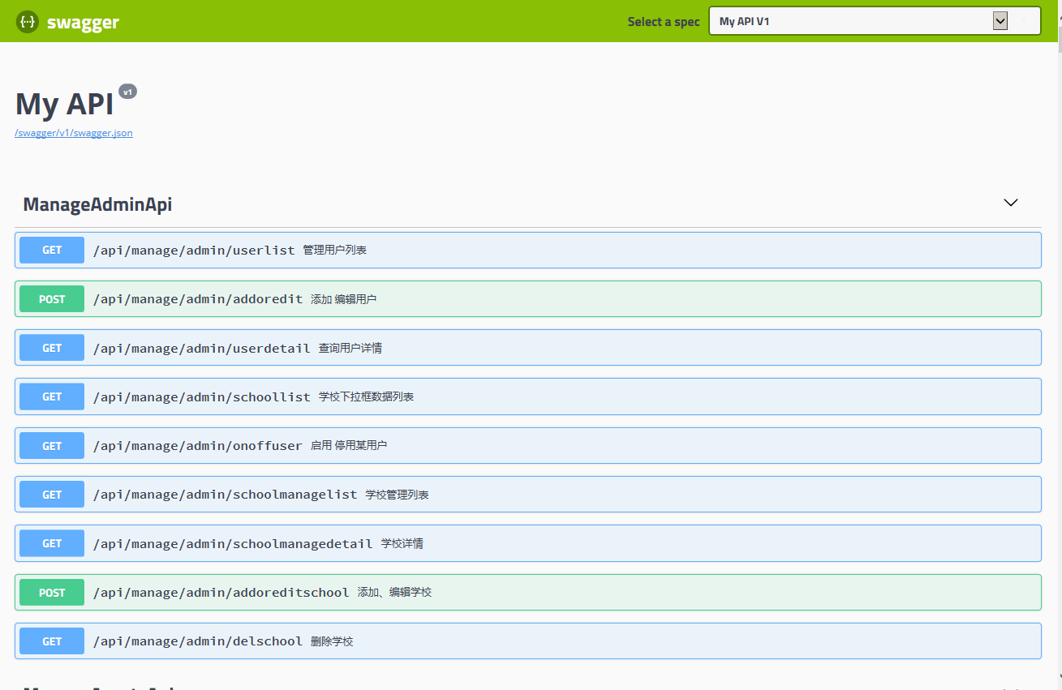
Task: Collapse the ManageAdminApi section chevron
Action: [1011, 203]
